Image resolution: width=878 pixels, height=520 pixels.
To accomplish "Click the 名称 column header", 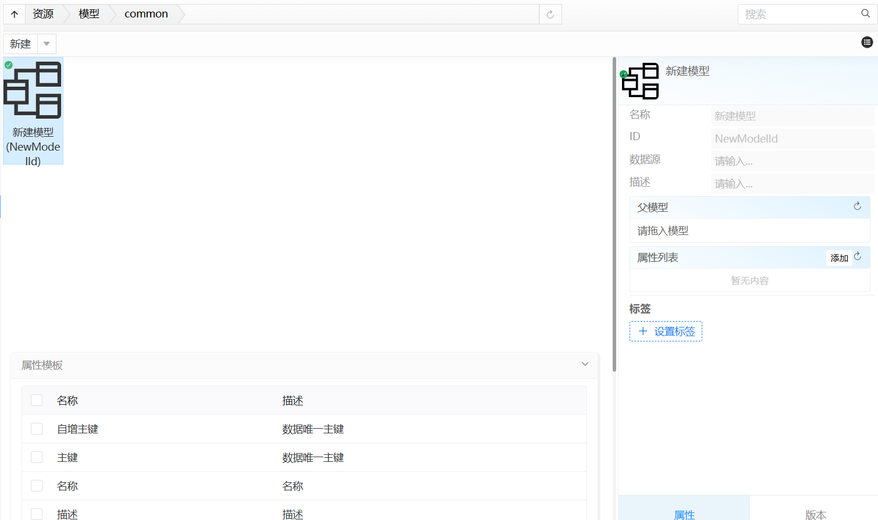I will coord(67,400).
